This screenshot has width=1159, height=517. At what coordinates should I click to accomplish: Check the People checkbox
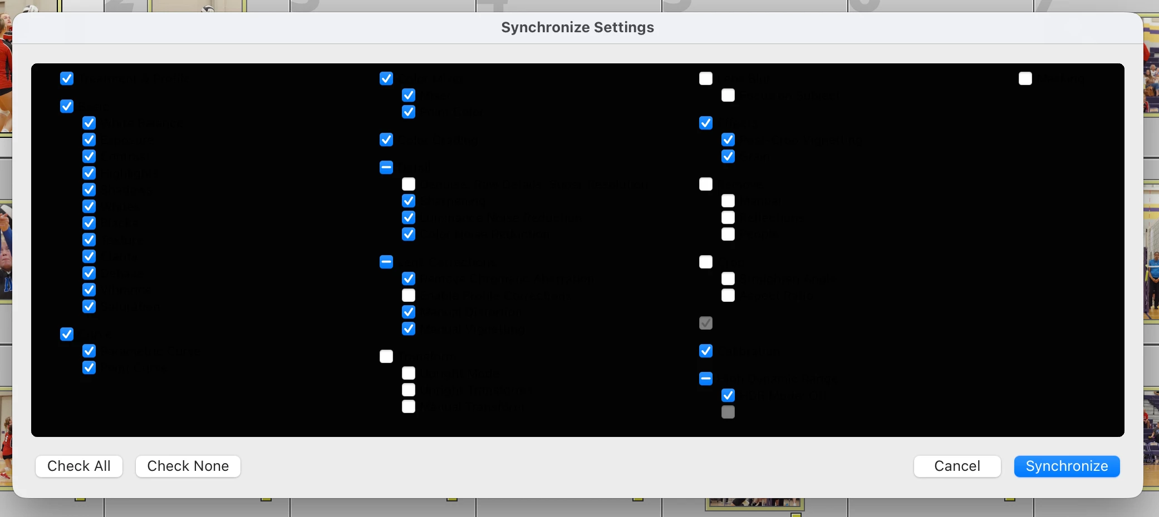(x=728, y=234)
